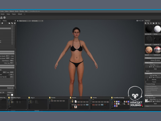Clear Specular Map with the X icon

click(x=159, y=77)
